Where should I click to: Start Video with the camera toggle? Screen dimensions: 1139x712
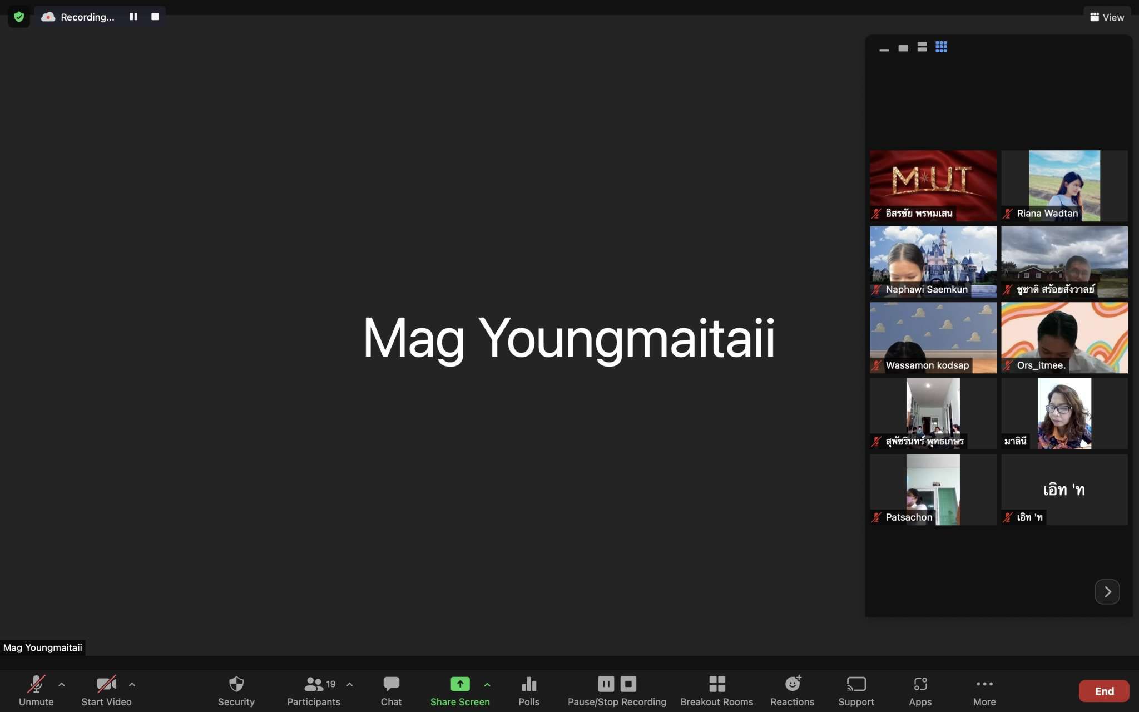[x=106, y=684]
